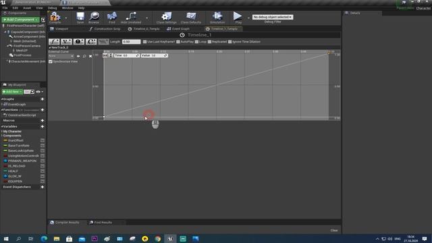Add a new event dispatcher with plus icon

(x=43, y=187)
